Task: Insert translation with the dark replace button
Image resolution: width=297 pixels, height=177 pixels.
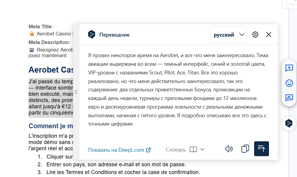Action: tap(261, 149)
